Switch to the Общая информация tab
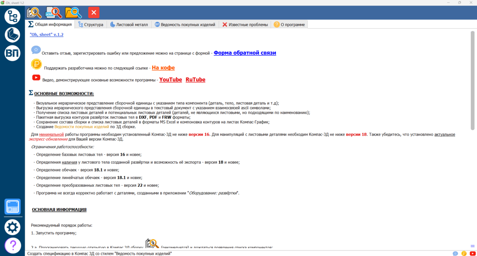The height and width of the screenshot is (256, 477). pyautogui.click(x=50, y=25)
